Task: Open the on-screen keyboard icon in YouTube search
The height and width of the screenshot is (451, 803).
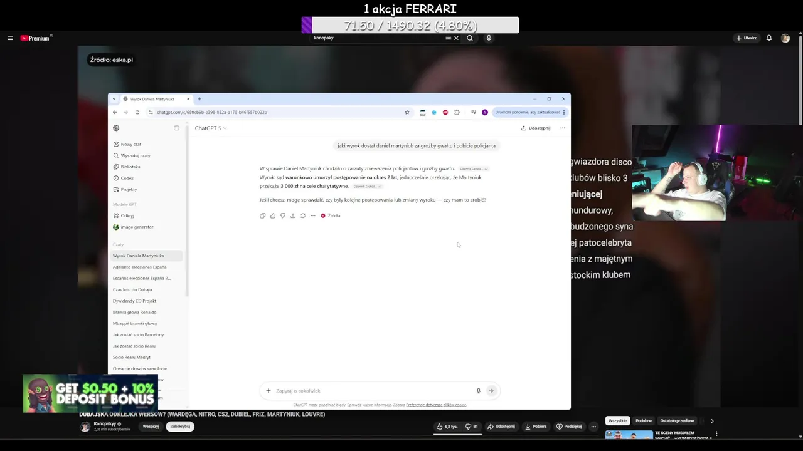Action: point(448,38)
